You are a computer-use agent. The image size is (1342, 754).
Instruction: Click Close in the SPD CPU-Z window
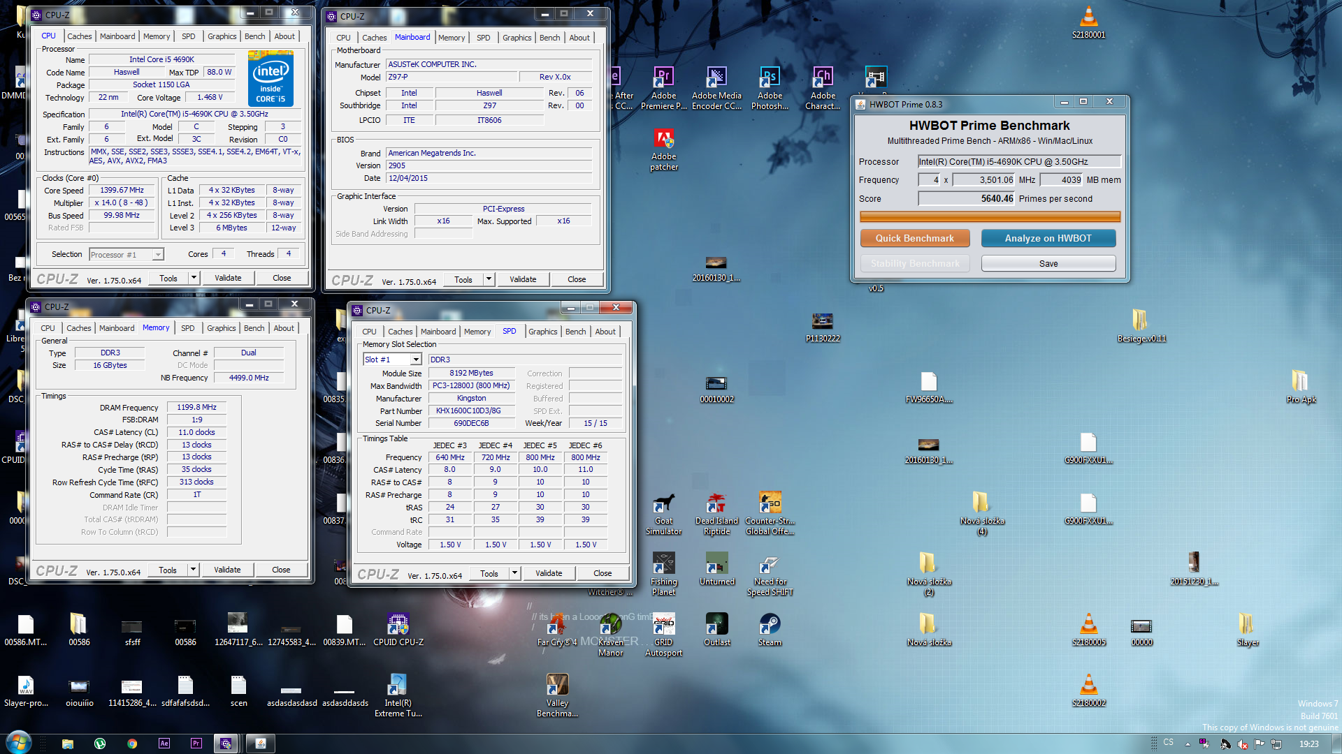tap(603, 573)
